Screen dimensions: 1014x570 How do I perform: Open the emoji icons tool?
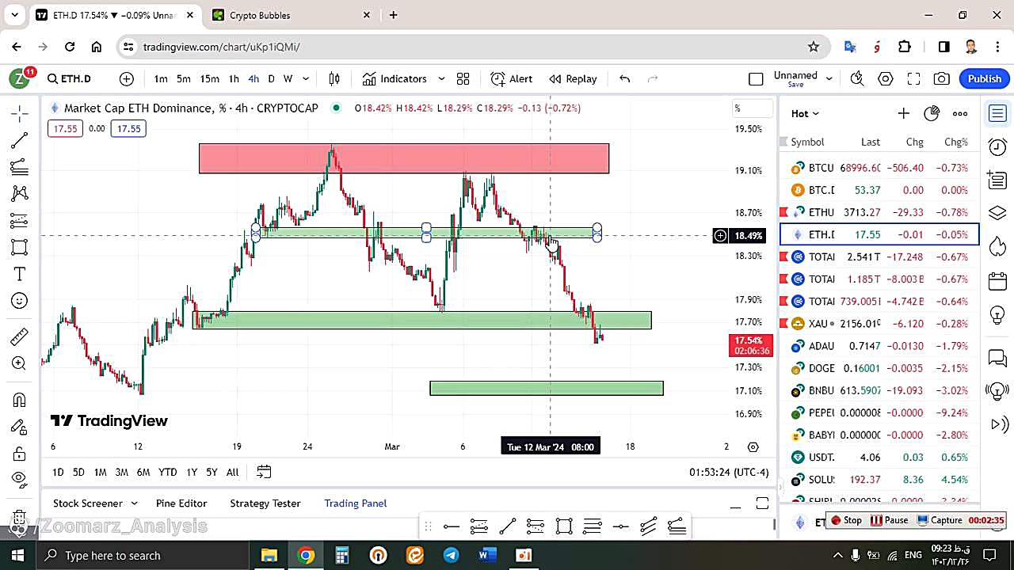tap(20, 301)
